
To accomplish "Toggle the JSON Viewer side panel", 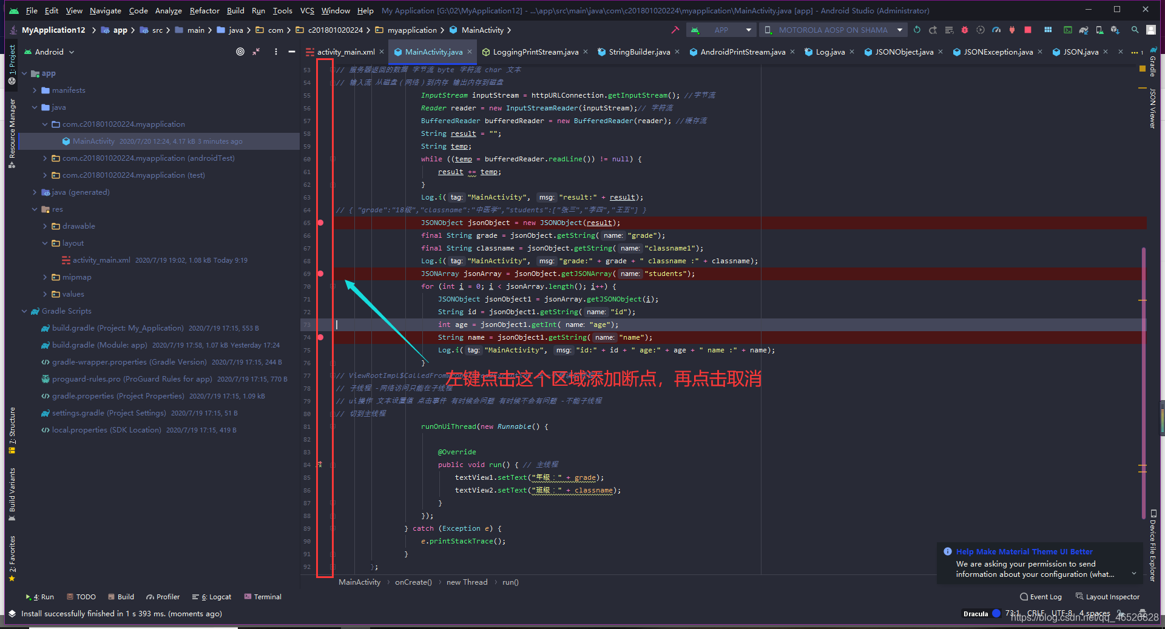I will (x=1152, y=108).
